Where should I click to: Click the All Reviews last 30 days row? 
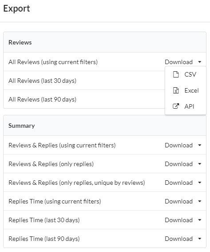tap(84, 81)
